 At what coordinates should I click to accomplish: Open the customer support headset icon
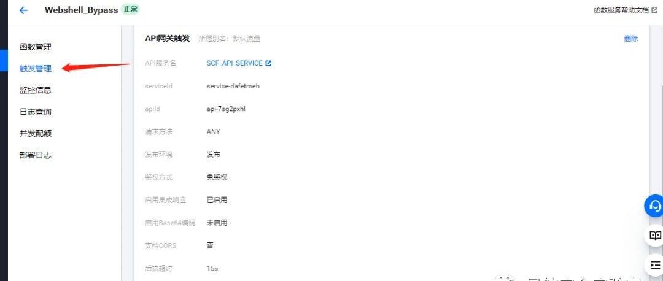click(x=655, y=206)
